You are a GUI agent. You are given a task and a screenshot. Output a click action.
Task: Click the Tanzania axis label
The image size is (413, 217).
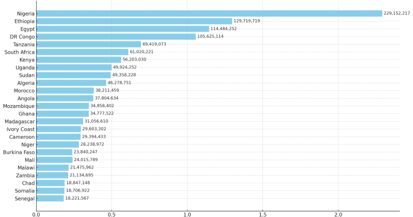tap(24, 44)
